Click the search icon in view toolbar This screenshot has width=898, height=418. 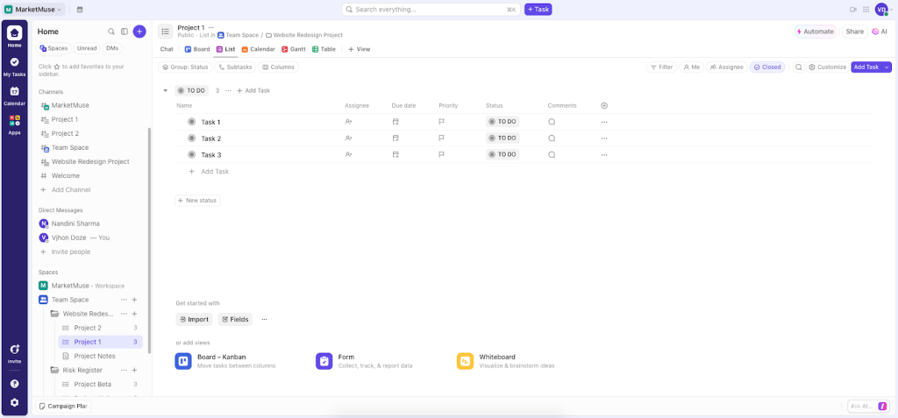click(798, 67)
